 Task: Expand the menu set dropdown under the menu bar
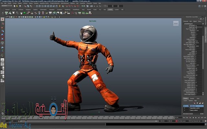click(7, 6)
